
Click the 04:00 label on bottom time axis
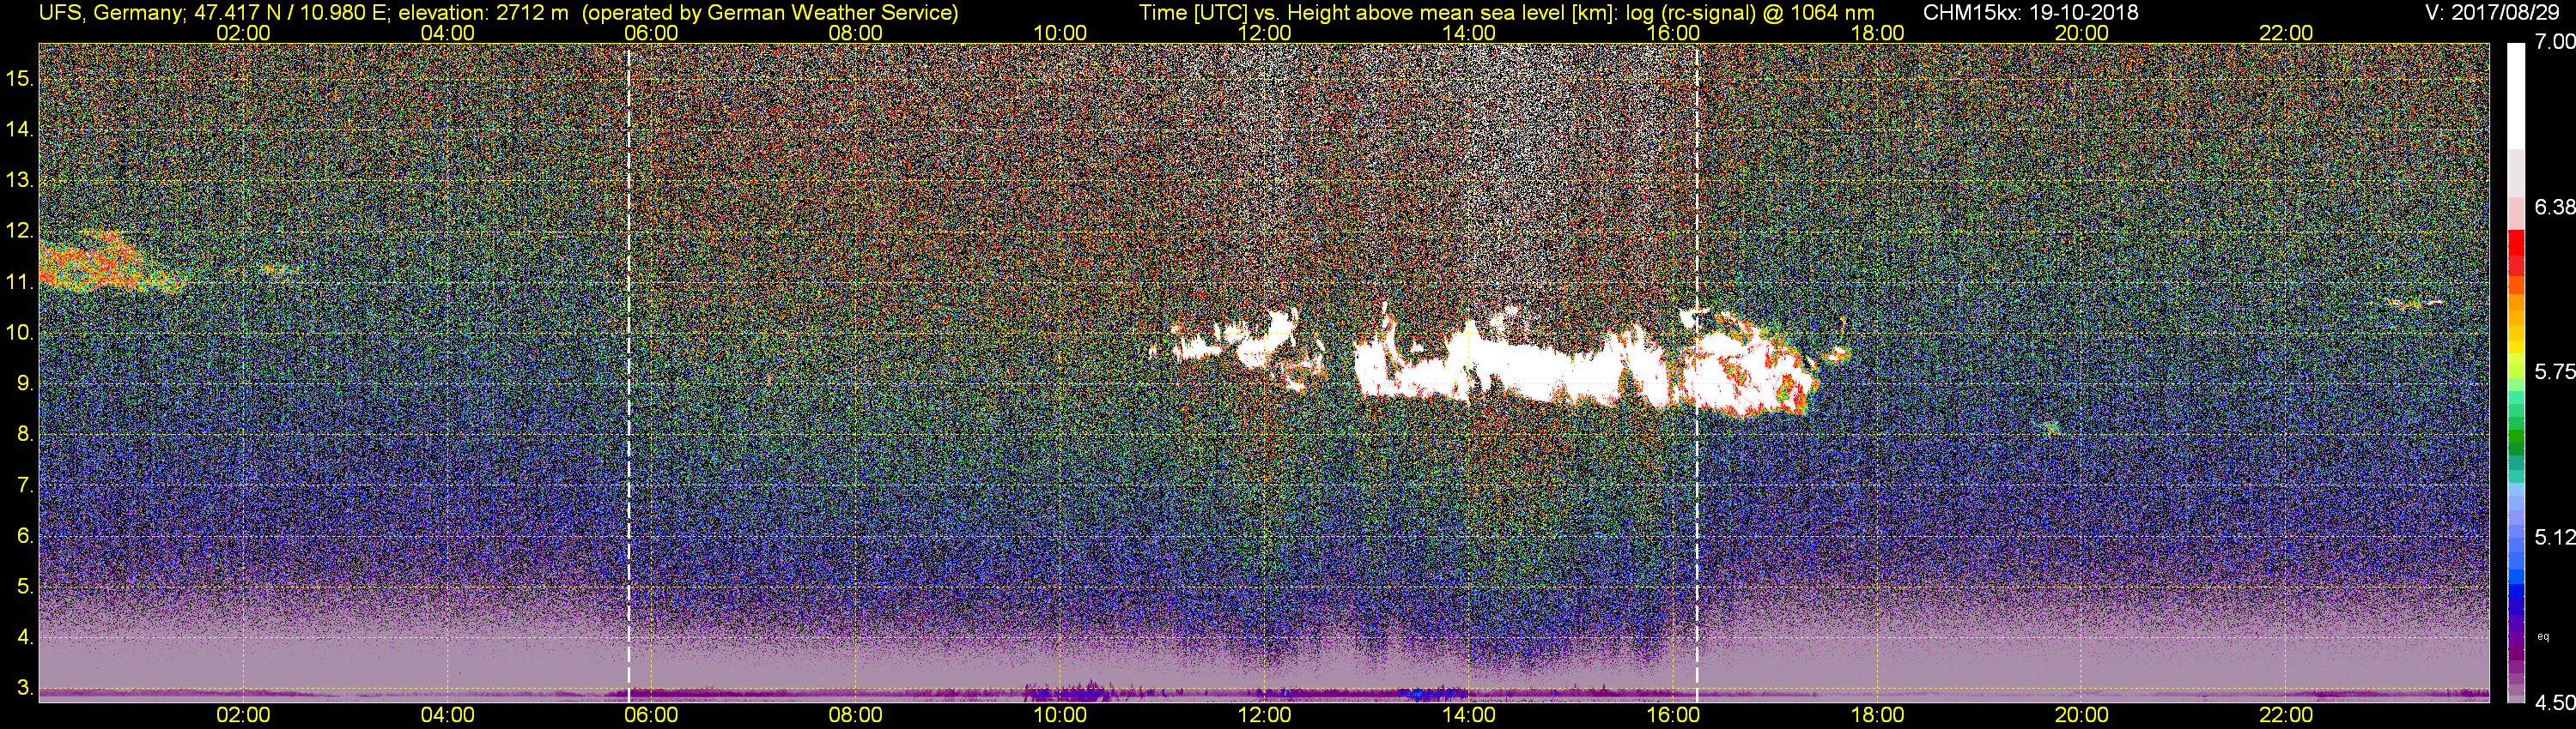[x=447, y=716]
